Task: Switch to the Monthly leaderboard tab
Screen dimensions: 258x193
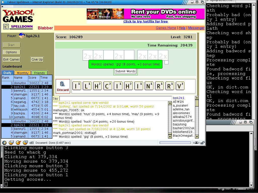Action: (23, 73)
